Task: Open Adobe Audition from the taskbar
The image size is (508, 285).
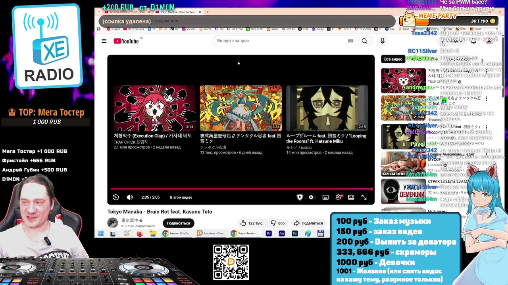Action: click(282, 234)
